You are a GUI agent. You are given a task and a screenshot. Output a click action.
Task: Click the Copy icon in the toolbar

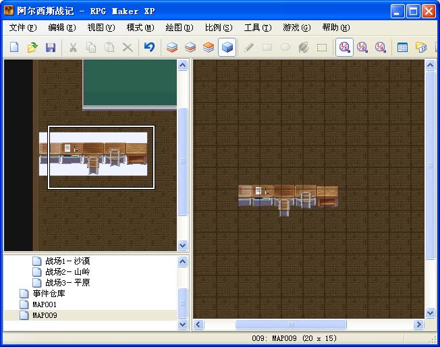coord(91,47)
